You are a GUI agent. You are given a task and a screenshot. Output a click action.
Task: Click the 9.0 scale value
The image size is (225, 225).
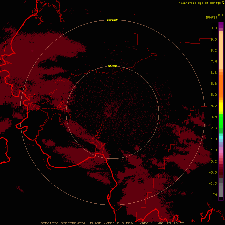tap(214, 39)
